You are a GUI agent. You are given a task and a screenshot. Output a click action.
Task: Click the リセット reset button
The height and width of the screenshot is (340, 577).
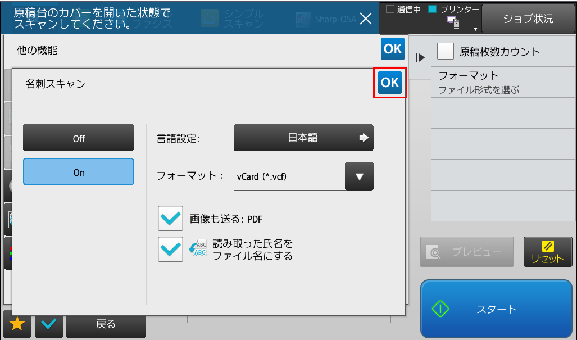[x=548, y=252]
